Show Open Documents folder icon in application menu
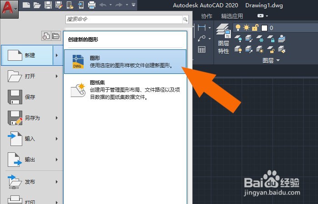318x204 pixels. click(x=56, y=36)
